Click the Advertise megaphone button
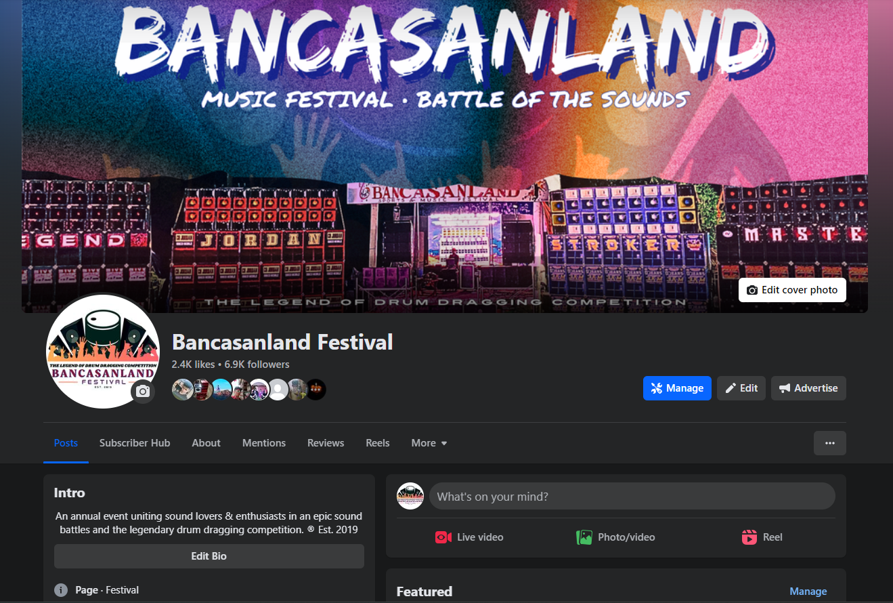 808,388
